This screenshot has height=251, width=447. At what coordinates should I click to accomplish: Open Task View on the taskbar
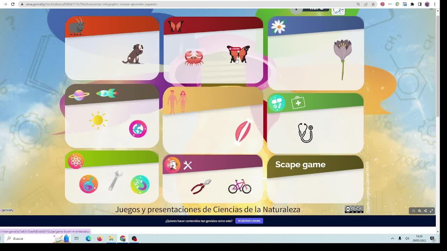[76, 238]
